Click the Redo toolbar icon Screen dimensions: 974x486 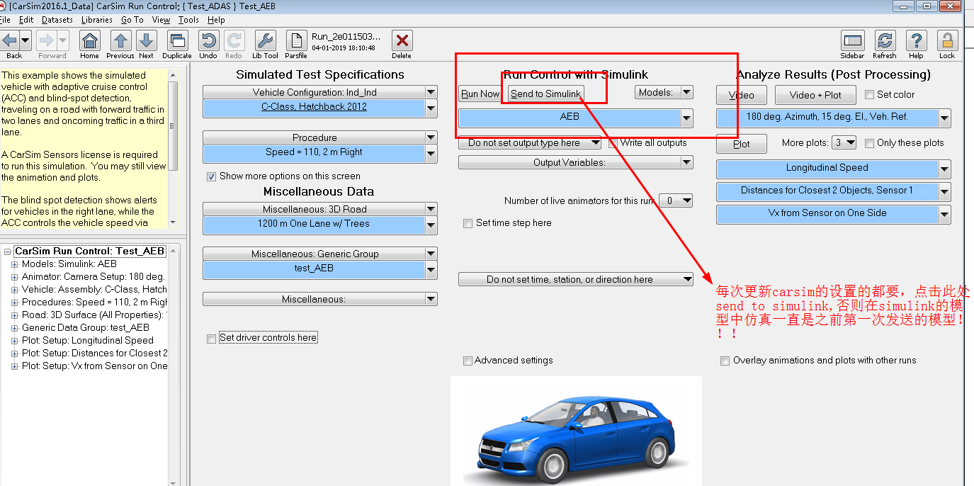(234, 40)
